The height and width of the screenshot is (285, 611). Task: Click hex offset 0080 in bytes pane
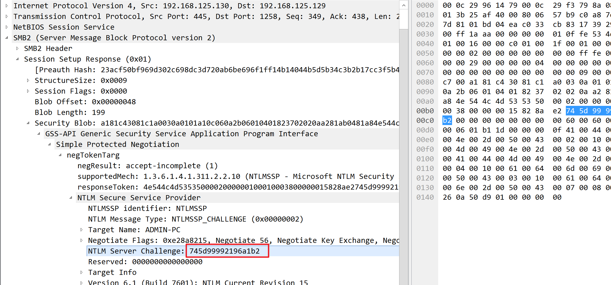click(x=425, y=82)
